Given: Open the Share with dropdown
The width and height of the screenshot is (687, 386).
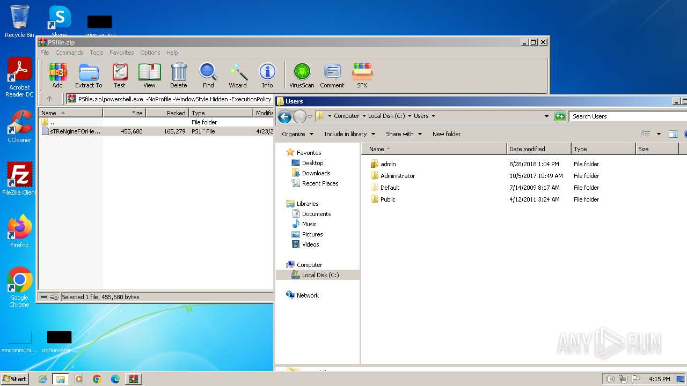Looking at the screenshot, I should point(404,134).
